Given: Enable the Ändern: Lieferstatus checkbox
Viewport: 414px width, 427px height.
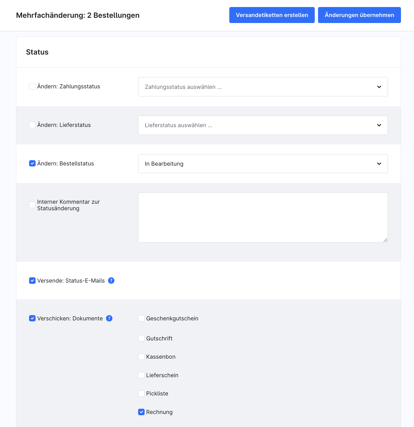Looking at the screenshot, I should click(x=32, y=125).
